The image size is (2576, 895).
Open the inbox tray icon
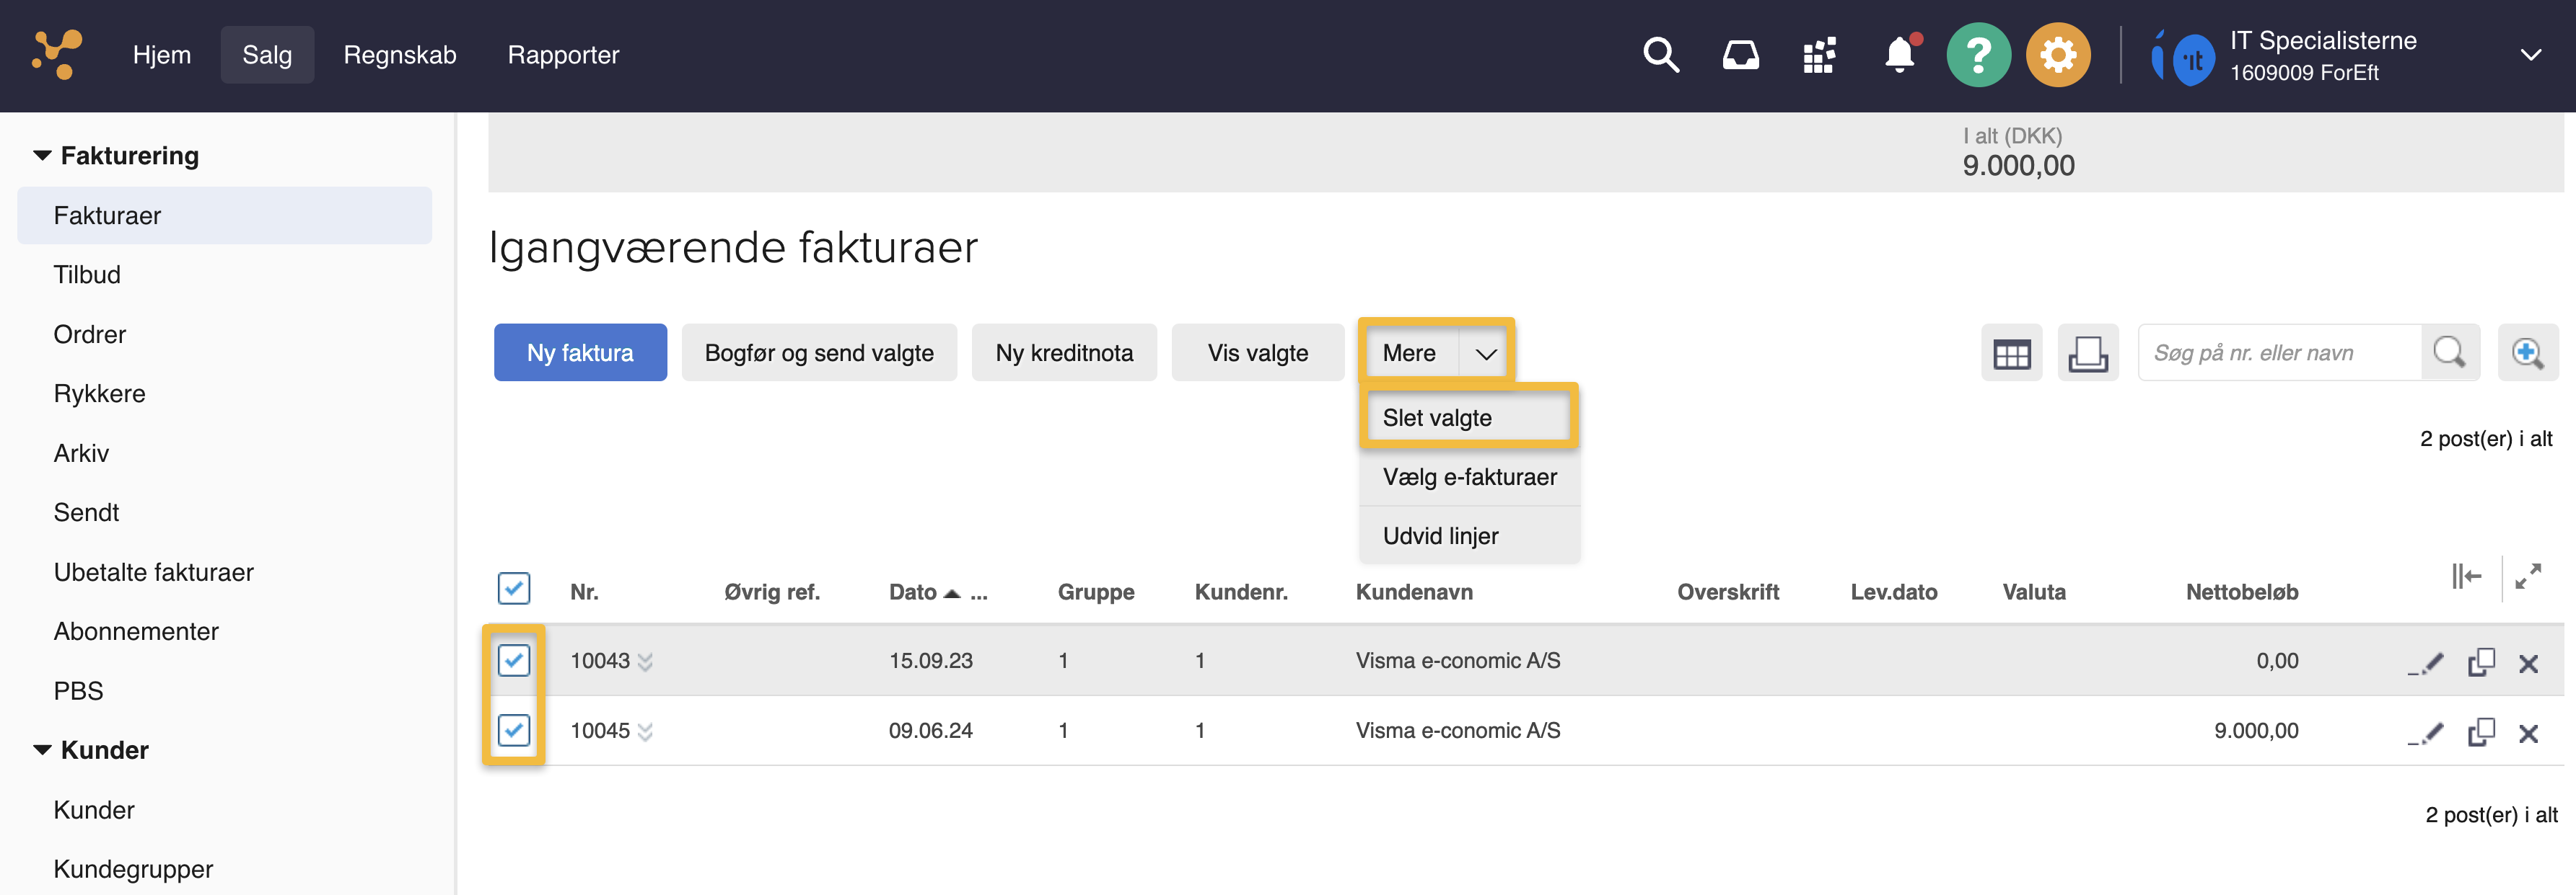(1740, 55)
